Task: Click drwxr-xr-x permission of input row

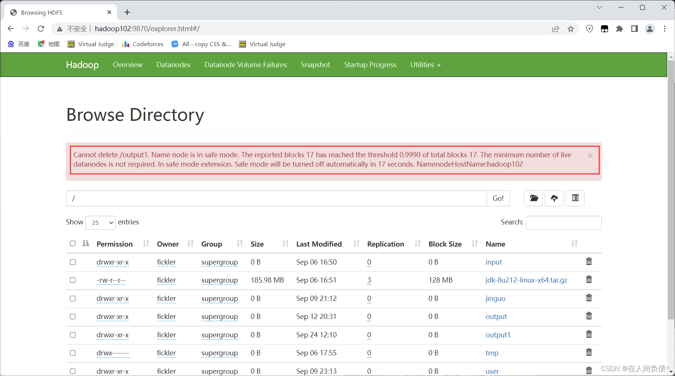Action: pos(112,262)
